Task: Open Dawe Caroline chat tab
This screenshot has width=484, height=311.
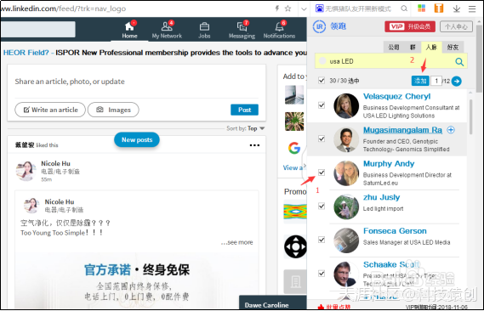Action: [273, 303]
